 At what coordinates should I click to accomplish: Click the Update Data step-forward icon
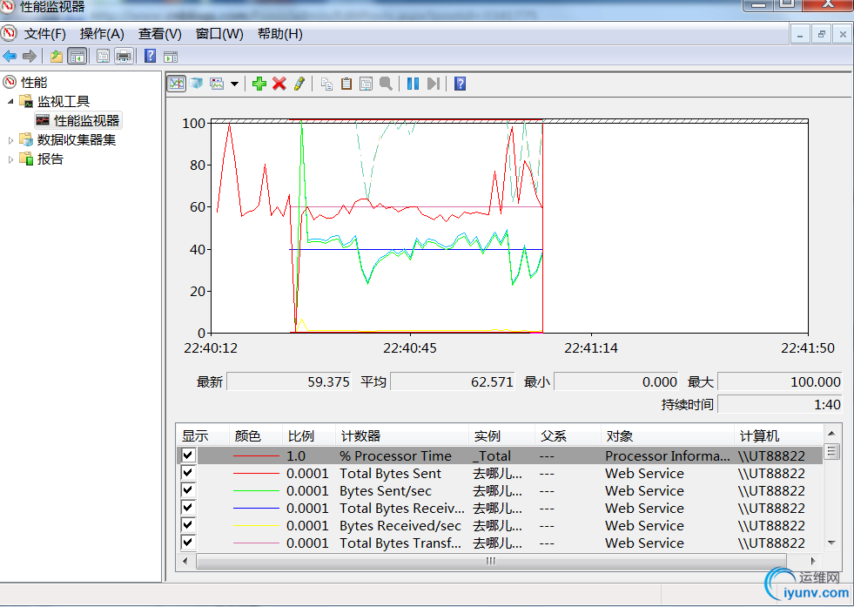point(434,84)
